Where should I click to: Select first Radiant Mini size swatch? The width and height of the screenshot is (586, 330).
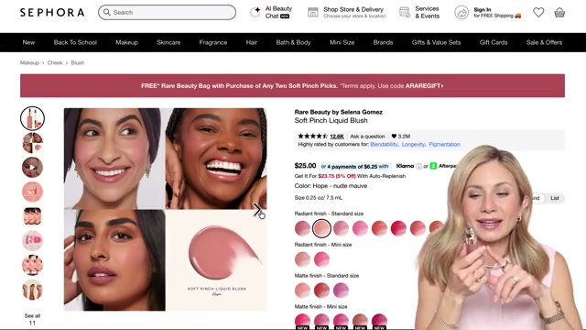302,258
